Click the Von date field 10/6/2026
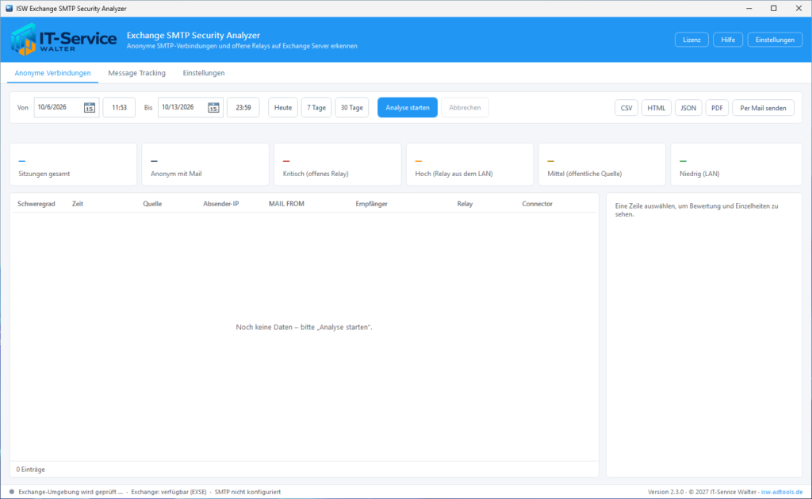 click(x=67, y=107)
